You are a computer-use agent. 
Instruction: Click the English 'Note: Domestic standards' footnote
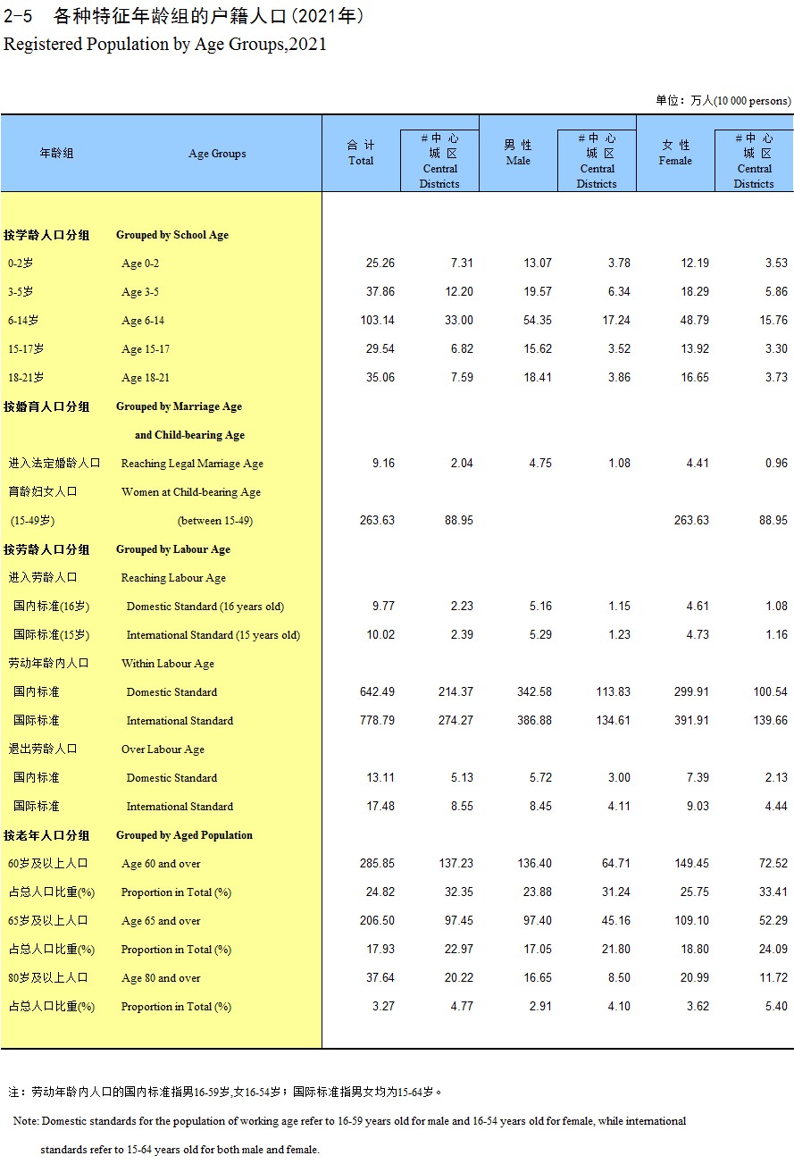(349, 1135)
